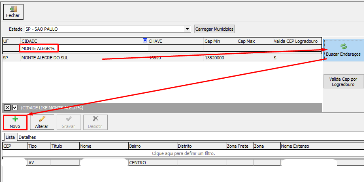Open the Estado dropdown list
364x182 pixels.
[187, 29]
